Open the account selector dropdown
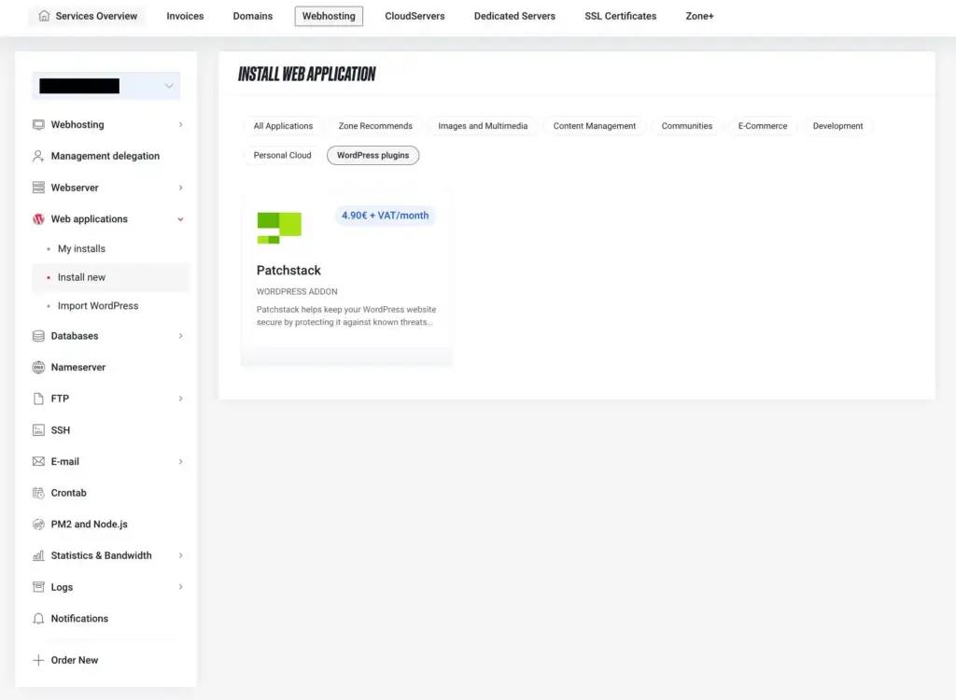 click(x=168, y=86)
